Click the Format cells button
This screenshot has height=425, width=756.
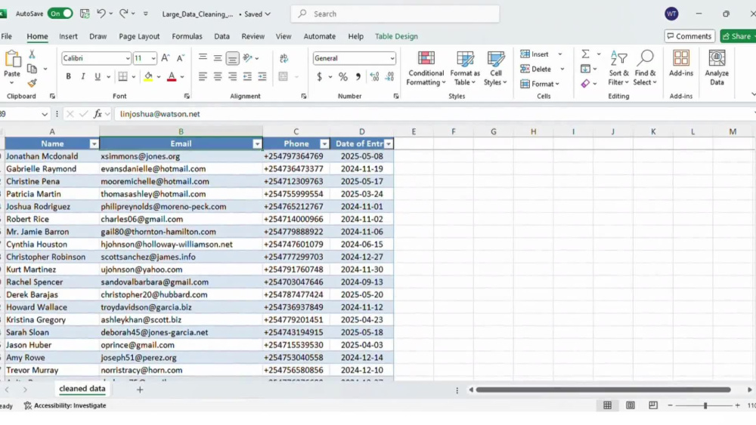pyautogui.click(x=540, y=84)
